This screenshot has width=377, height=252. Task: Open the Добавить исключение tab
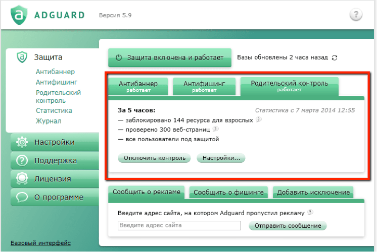point(313,193)
